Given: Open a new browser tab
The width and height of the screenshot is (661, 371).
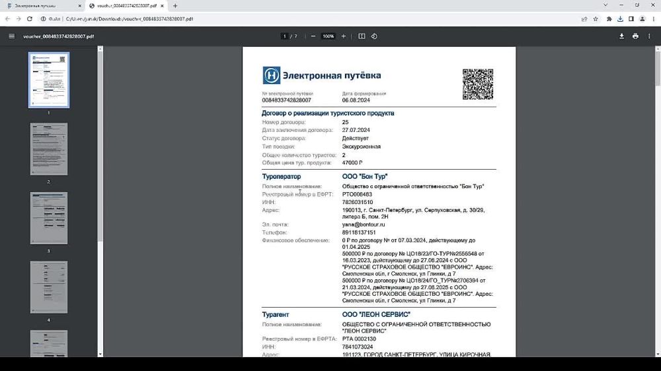Looking at the screenshot, I should pos(175,6).
